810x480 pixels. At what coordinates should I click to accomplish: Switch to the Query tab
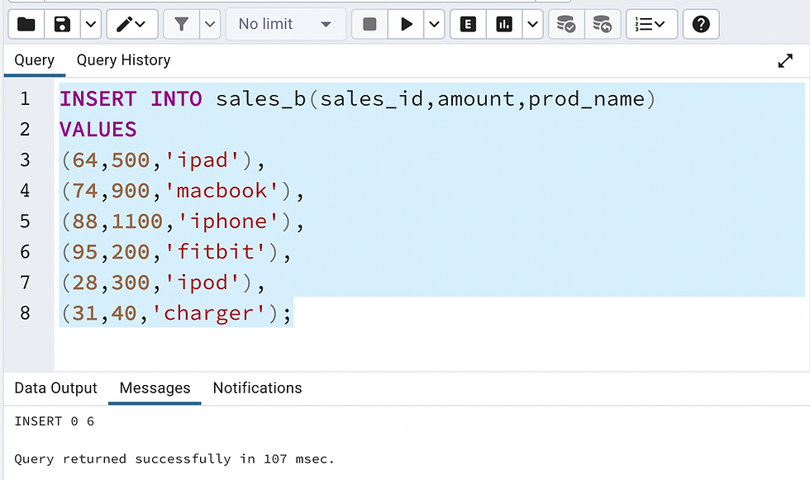tap(34, 60)
